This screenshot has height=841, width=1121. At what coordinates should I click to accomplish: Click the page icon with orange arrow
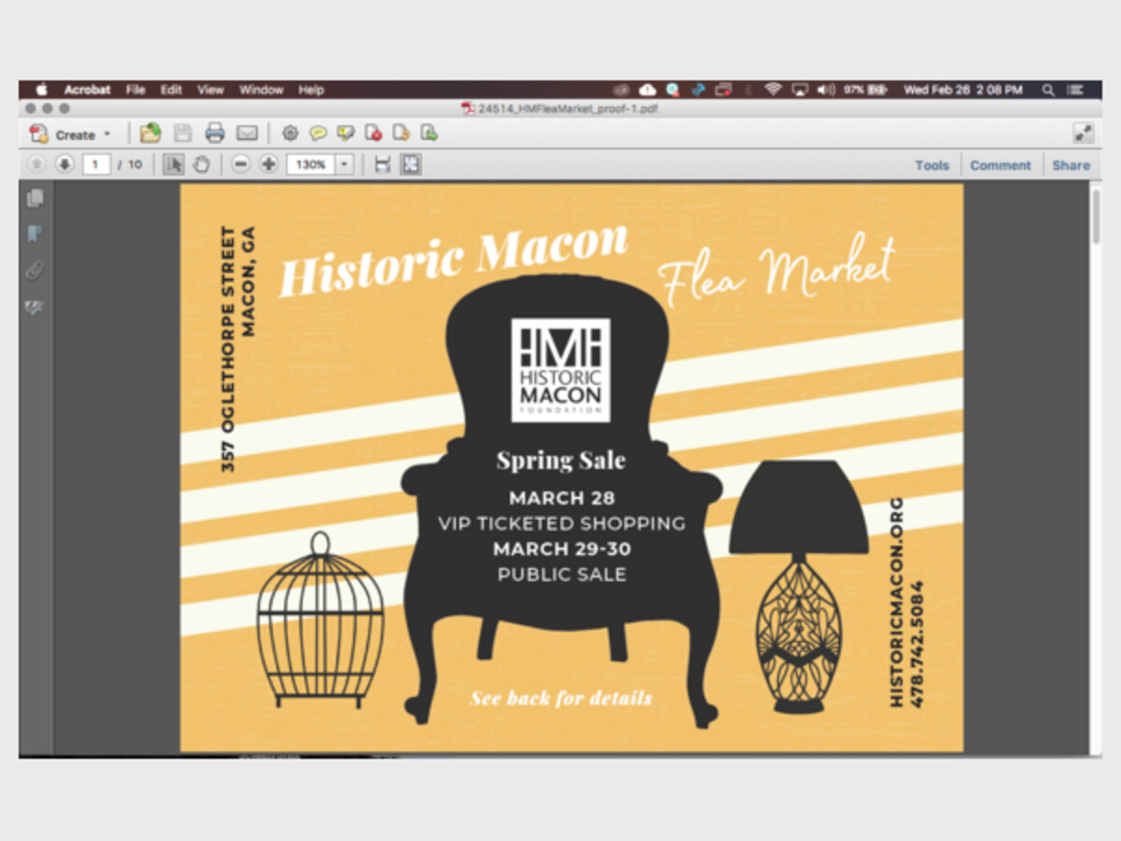point(402,134)
